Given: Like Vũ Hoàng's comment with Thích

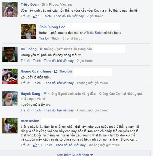Looking at the screenshot, I should point(37,61).
